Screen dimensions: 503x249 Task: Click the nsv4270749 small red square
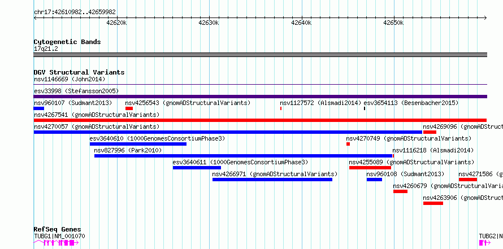pyautogui.click(x=348, y=144)
